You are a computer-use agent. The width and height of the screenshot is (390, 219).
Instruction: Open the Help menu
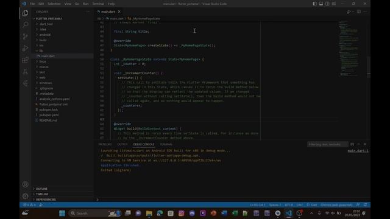[x=111, y=4]
